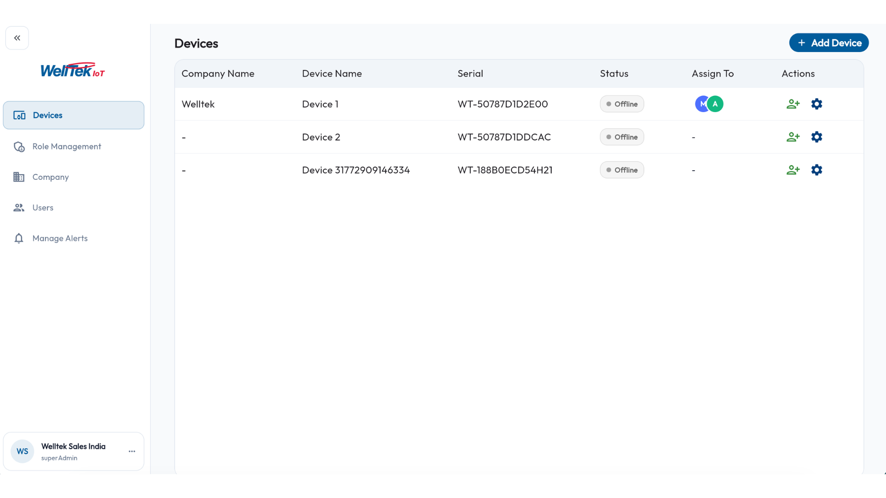Click the Devices page heading
This screenshot has height=498, width=886.
point(196,43)
